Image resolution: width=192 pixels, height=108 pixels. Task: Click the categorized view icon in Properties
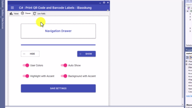pos(187,57)
